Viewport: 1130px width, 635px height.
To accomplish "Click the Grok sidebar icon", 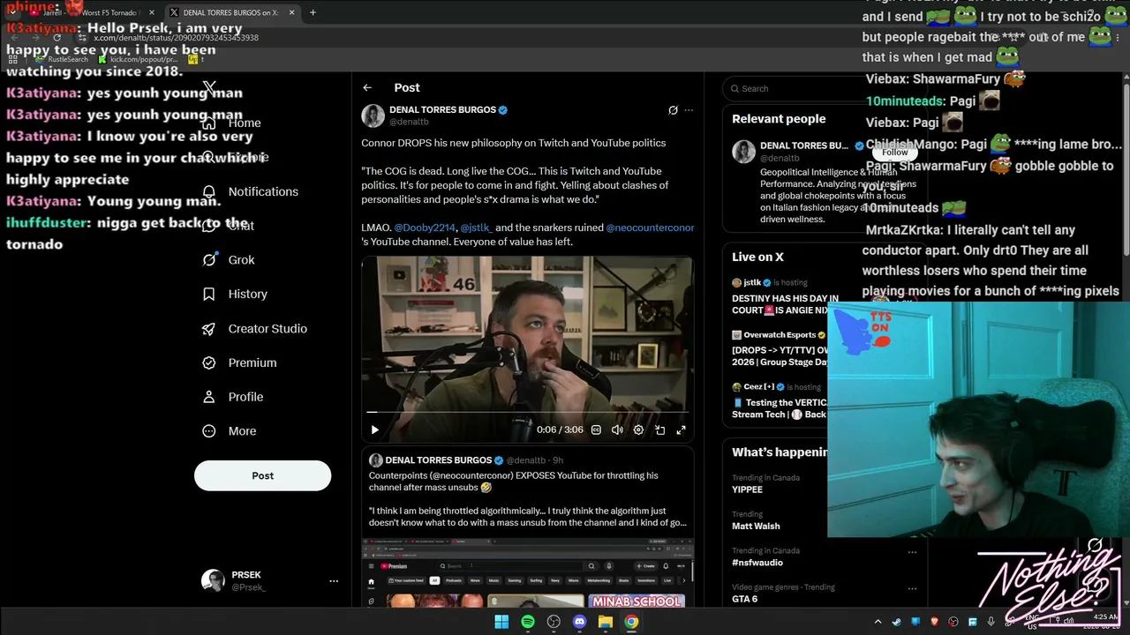I will pyautogui.click(x=209, y=260).
